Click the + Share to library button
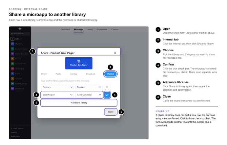Viewport: 227px width, 145px height. point(79,103)
